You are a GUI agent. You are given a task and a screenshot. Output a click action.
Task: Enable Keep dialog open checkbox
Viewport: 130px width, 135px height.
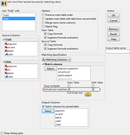[x=2, y=133]
